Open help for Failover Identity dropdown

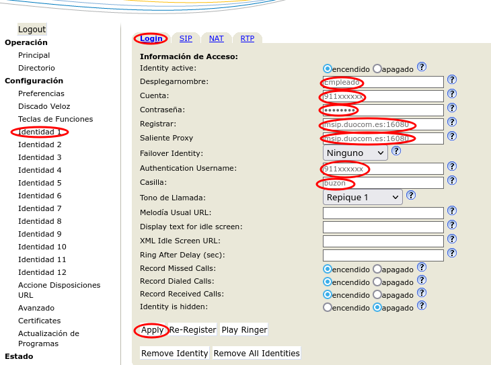click(396, 151)
